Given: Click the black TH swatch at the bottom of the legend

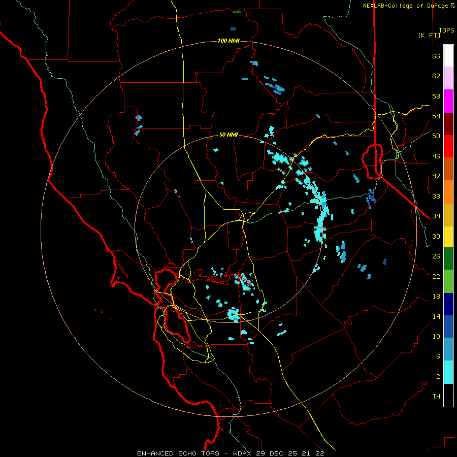Looking at the screenshot, I should 448,395.
